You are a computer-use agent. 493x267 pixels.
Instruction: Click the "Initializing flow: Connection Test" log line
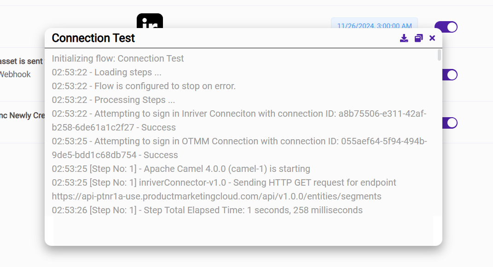pos(118,58)
